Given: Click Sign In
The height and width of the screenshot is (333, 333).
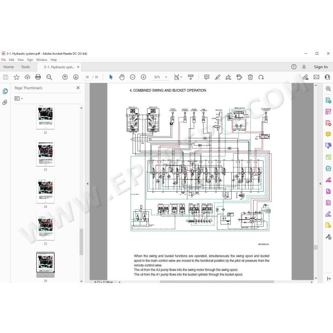Looking at the screenshot, I should coord(321,67).
